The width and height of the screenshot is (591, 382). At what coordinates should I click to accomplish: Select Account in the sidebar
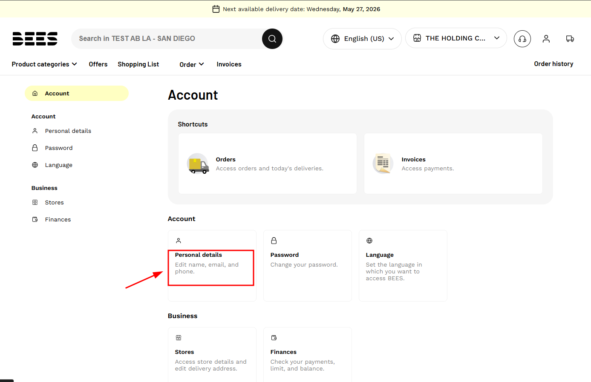point(77,93)
